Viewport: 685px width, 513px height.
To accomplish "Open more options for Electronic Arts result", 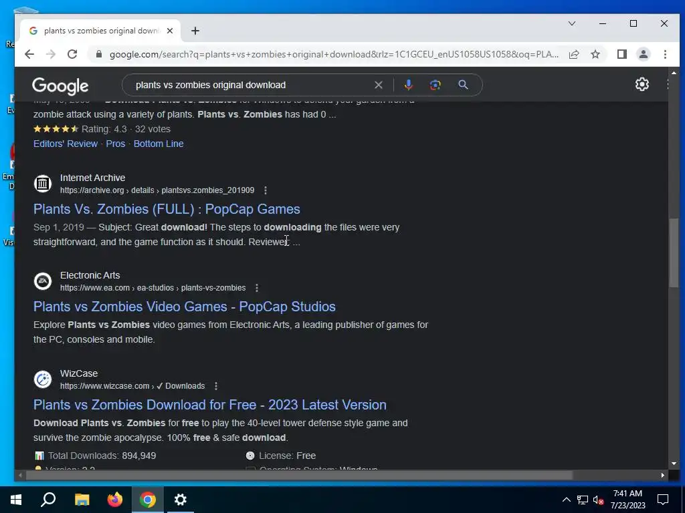I will [x=257, y=288].
